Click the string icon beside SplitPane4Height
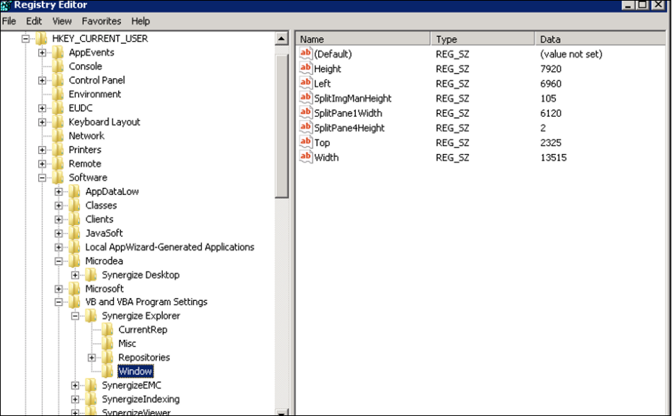 pyautogui.click(x=305, y=127)
